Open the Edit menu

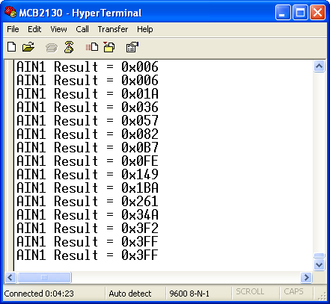pos(34,29)
